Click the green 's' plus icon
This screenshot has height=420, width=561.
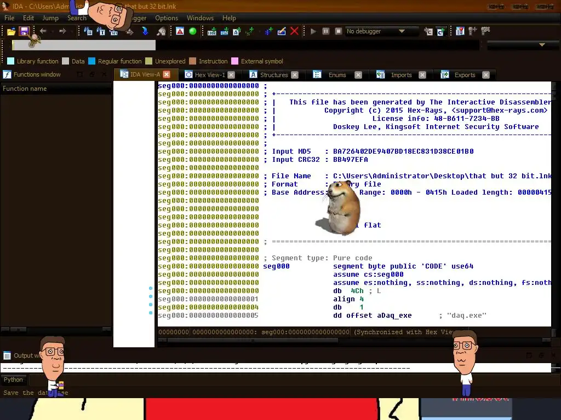tap(250, 31)
